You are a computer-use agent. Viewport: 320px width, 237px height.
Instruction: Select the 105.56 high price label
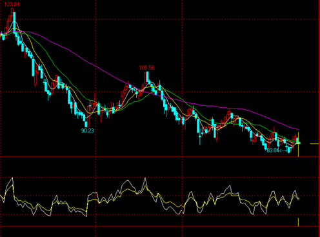tap(146, 68)
